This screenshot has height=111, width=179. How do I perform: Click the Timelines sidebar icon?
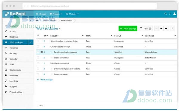pos(6,48)
